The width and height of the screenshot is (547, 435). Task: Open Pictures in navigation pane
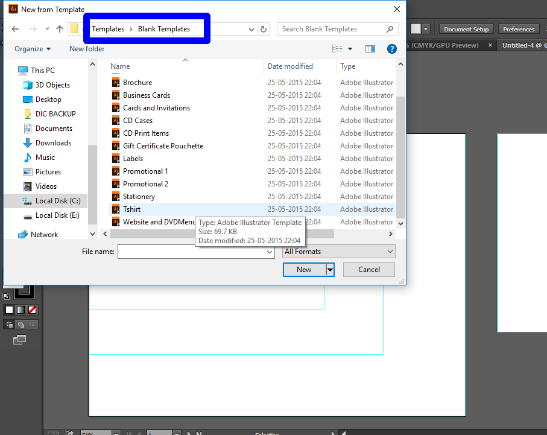42,172
